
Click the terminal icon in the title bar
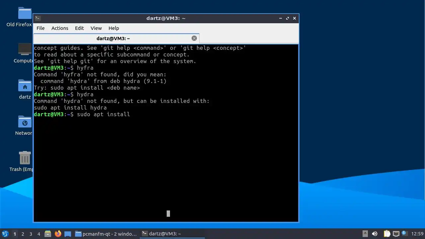38,18
